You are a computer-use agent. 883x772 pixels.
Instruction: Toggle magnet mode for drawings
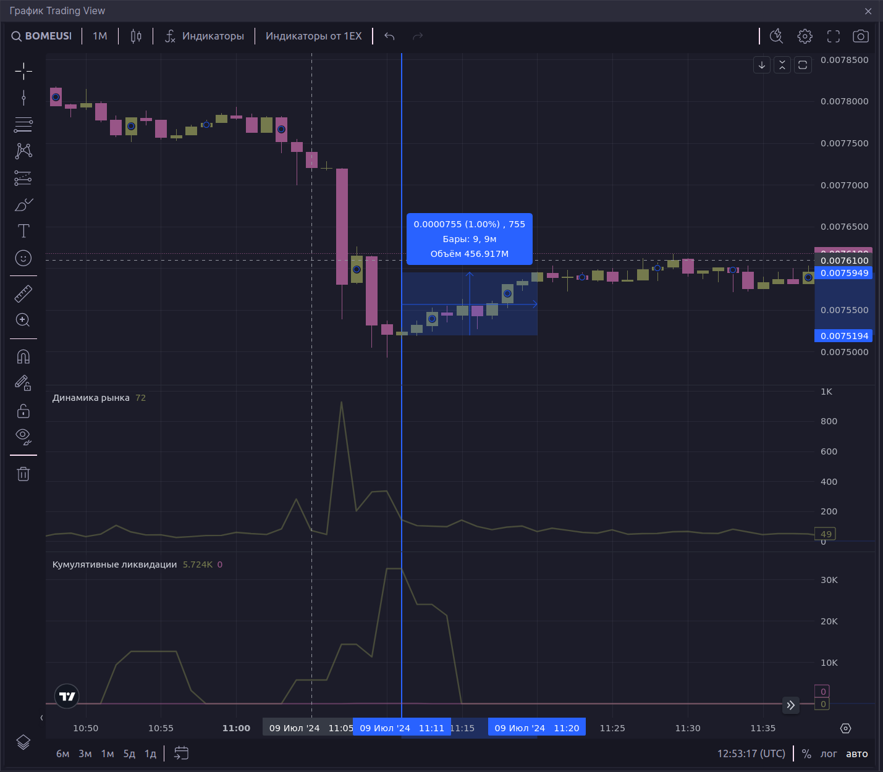[x=23, y=357]
